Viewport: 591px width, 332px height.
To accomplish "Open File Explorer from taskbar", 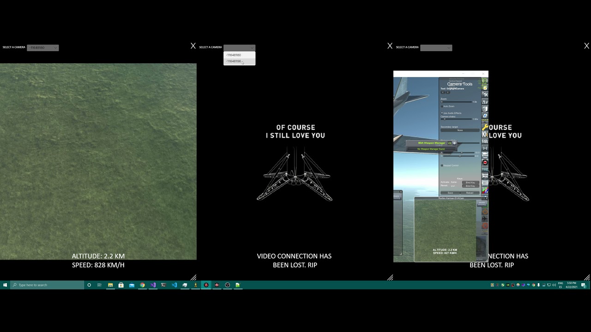I will pos(110,285).
